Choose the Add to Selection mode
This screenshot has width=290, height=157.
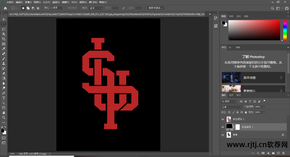click(x=28, y=8)
